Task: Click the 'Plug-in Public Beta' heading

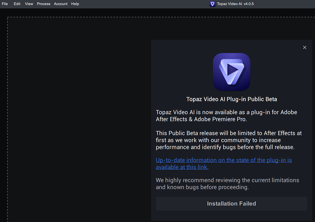Action: [231, 99]
